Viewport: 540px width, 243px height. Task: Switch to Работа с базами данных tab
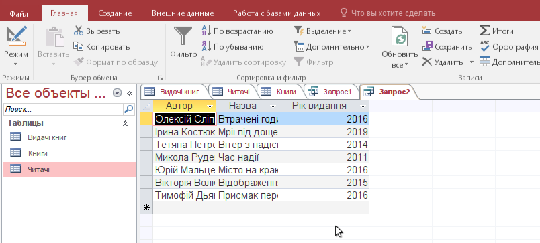pos(277,14)
